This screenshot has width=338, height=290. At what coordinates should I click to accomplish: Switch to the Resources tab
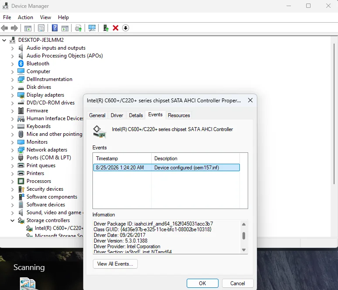tap(179, 115)
